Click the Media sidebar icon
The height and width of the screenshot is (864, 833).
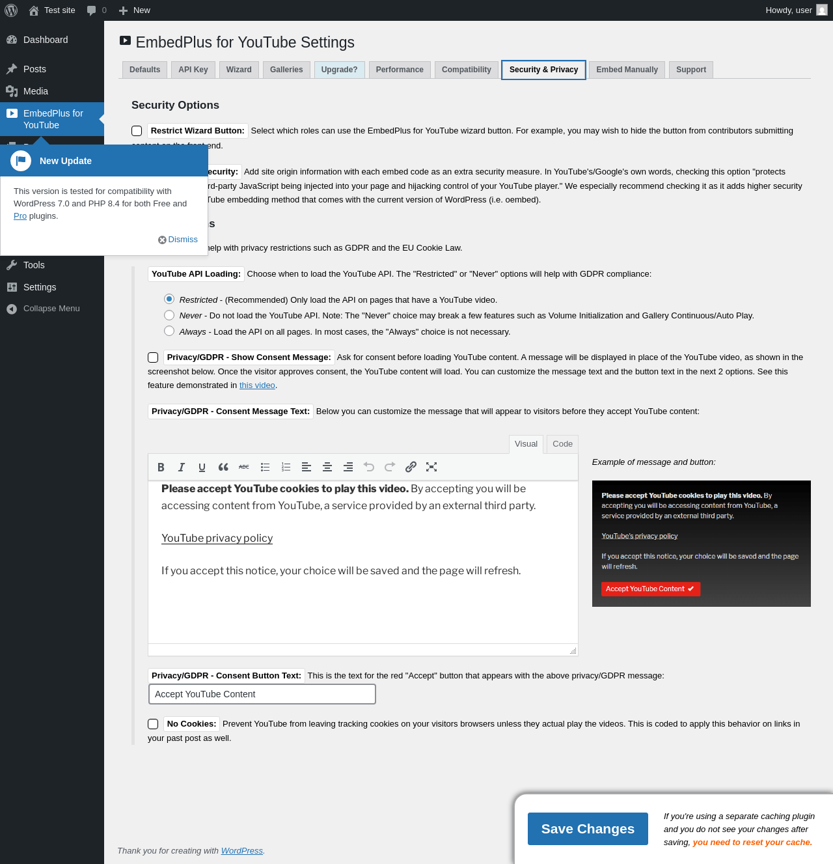coord(12,91)
